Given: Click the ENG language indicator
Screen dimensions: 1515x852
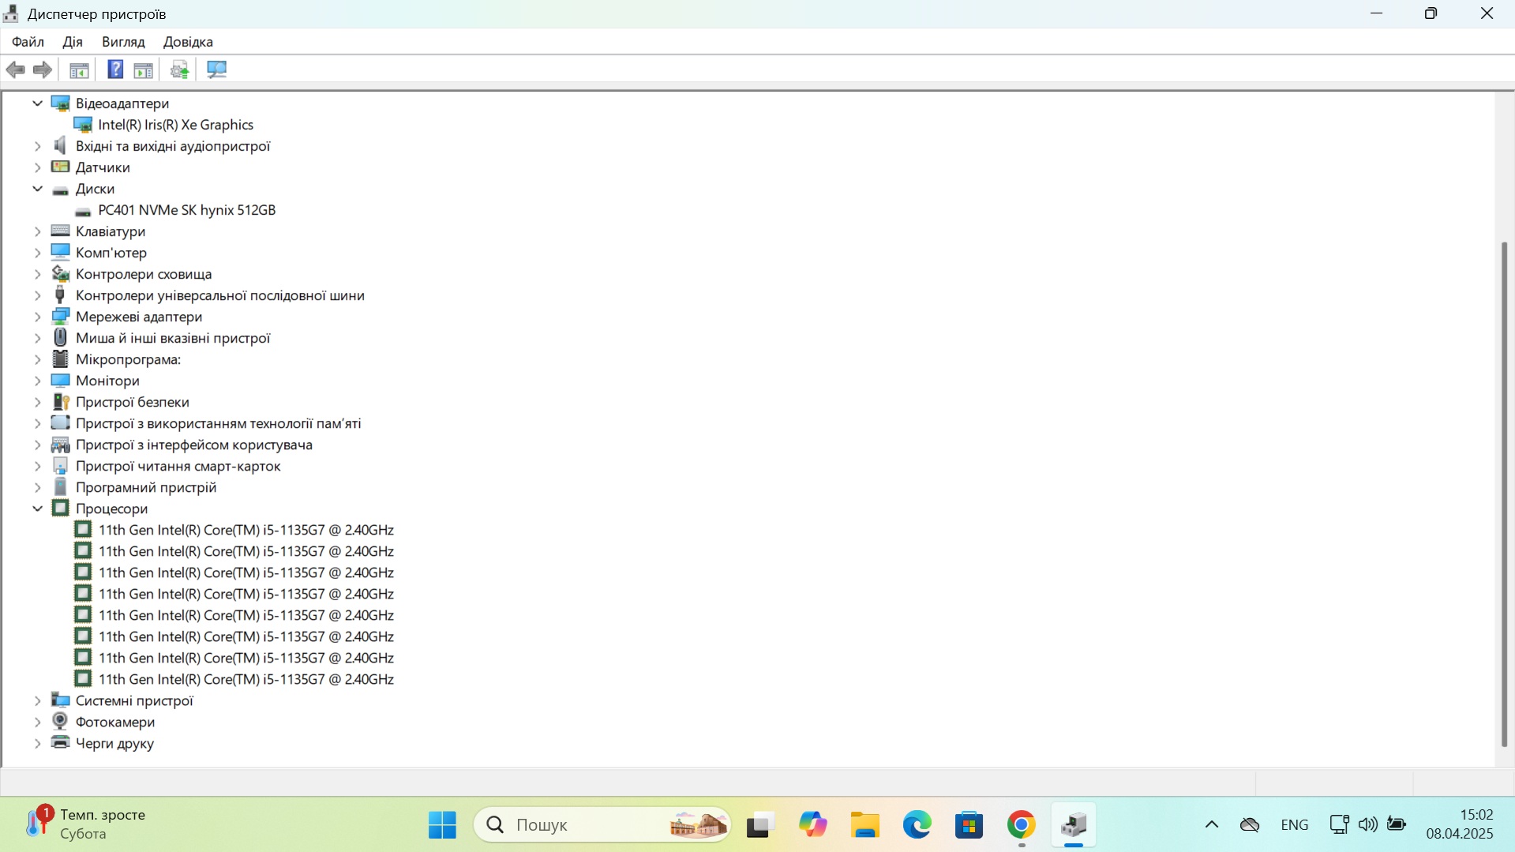Looking at the screenshot, I should point(1295,825).
